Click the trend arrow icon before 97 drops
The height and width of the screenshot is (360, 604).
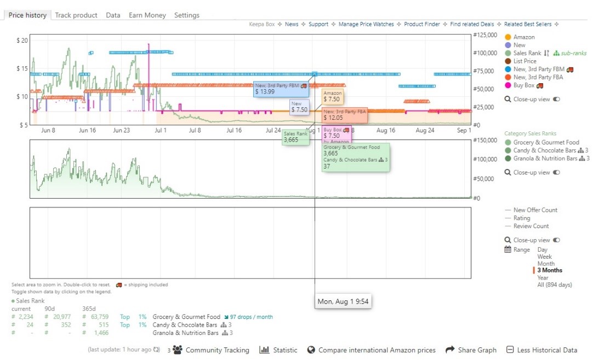(x=226, y=317)
